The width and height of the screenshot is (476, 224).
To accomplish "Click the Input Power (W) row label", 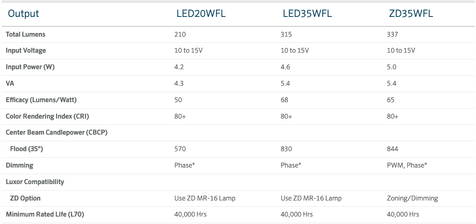I will click(x=30, y=67).
